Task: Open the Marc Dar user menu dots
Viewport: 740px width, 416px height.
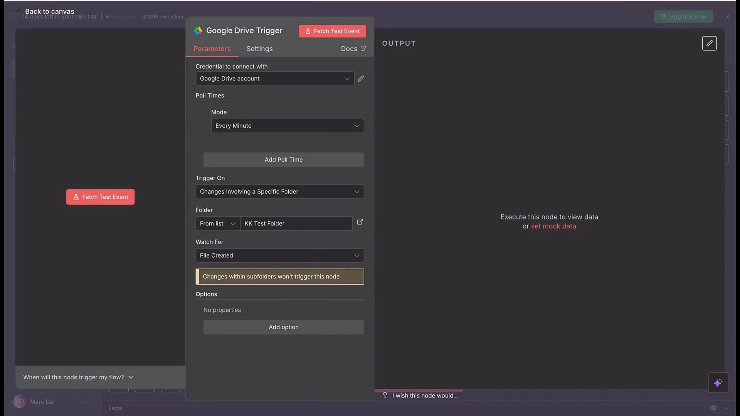Action: (86, 402)
